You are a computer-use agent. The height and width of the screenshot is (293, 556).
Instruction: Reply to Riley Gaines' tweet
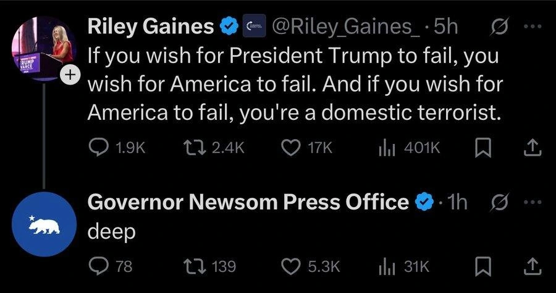100,148
